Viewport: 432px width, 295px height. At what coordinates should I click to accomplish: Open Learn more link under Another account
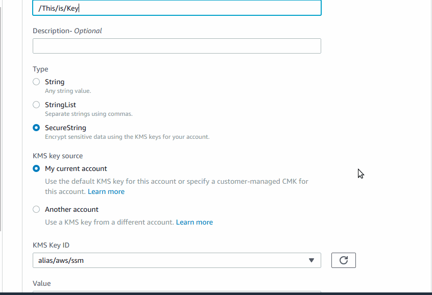[x=194, y=222]
